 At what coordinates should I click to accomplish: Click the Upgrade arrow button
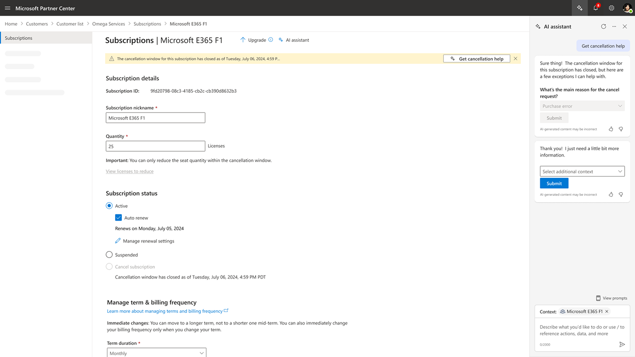click(253, 40)
